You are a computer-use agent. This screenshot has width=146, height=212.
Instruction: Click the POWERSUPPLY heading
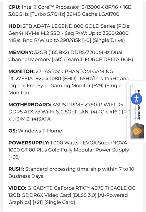29,143
